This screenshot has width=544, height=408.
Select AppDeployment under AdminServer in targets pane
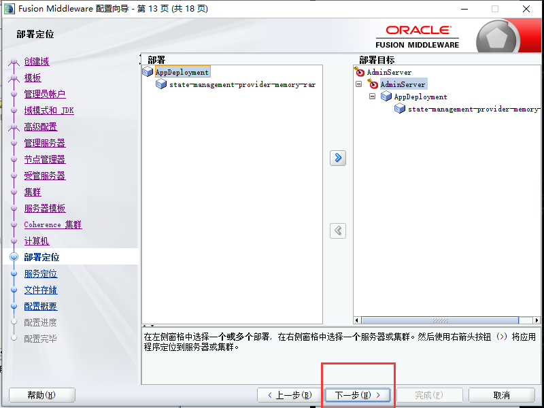pos(420,97)
